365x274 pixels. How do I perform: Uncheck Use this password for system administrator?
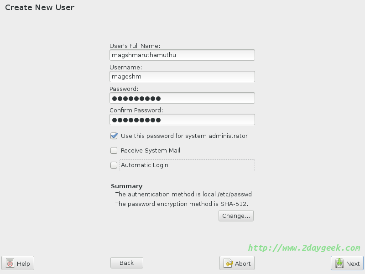(x=114, y=136)
